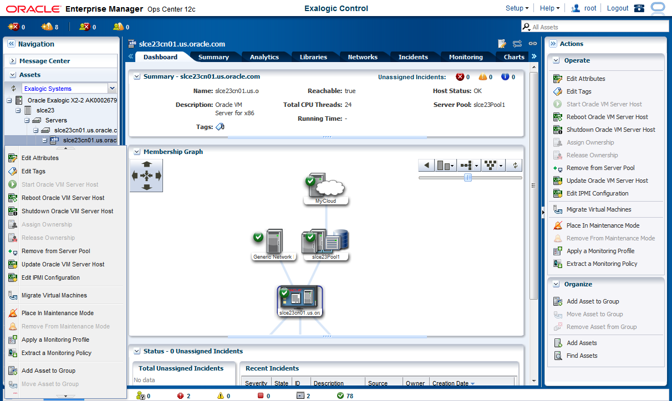
Task: Click Extract a Monitoring Policy in Actions panel
Action: click(x=602, y=264)
